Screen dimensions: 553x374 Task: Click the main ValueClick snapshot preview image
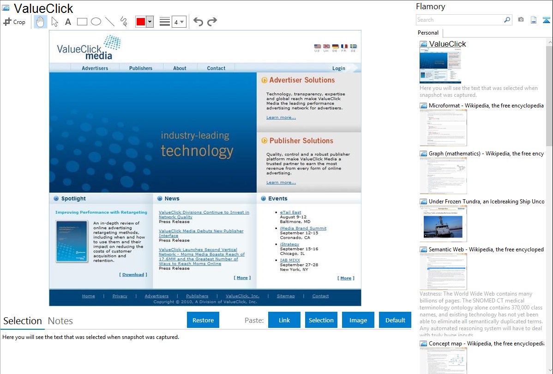205,168
